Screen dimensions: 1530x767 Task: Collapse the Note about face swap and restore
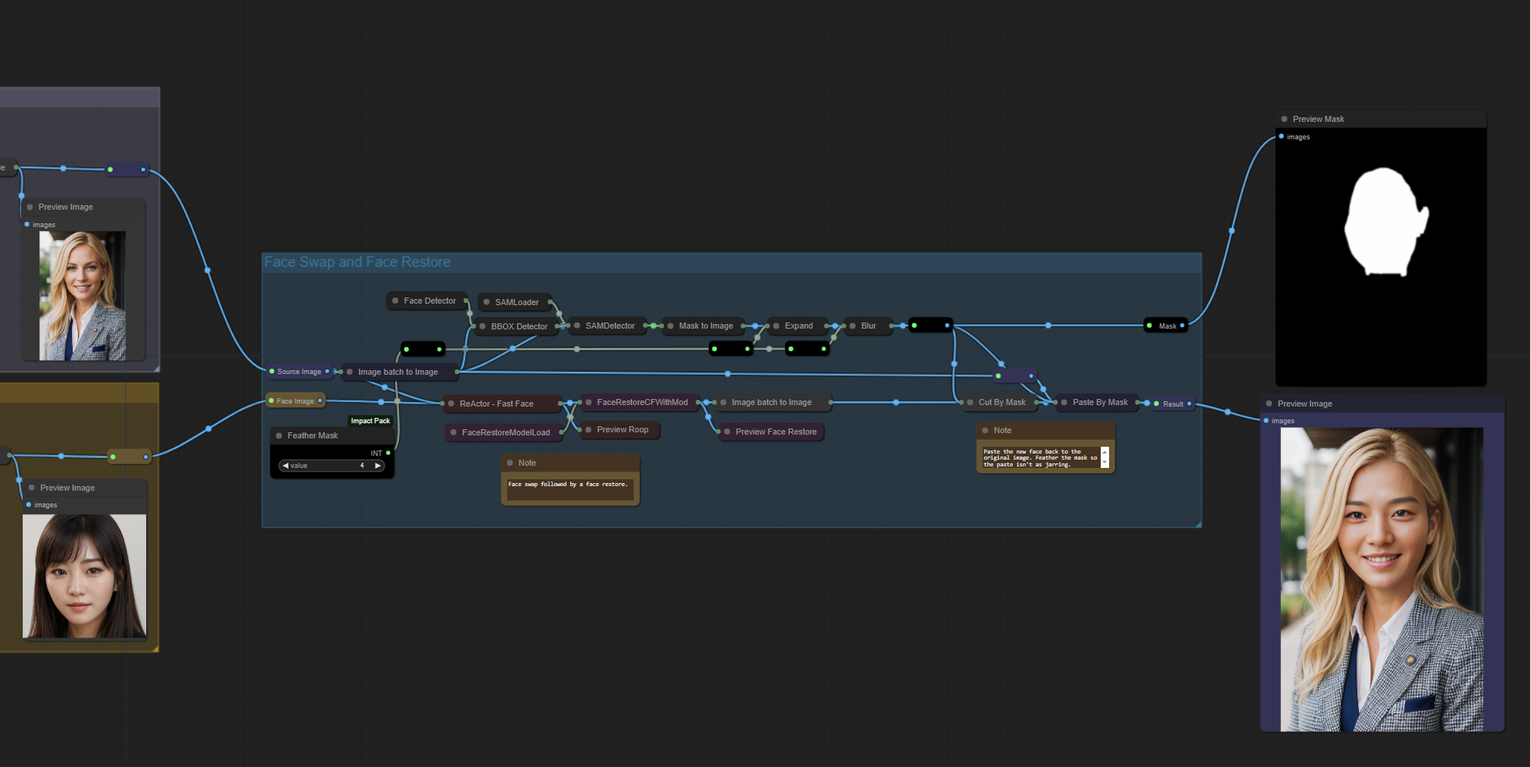click(509, 463)
